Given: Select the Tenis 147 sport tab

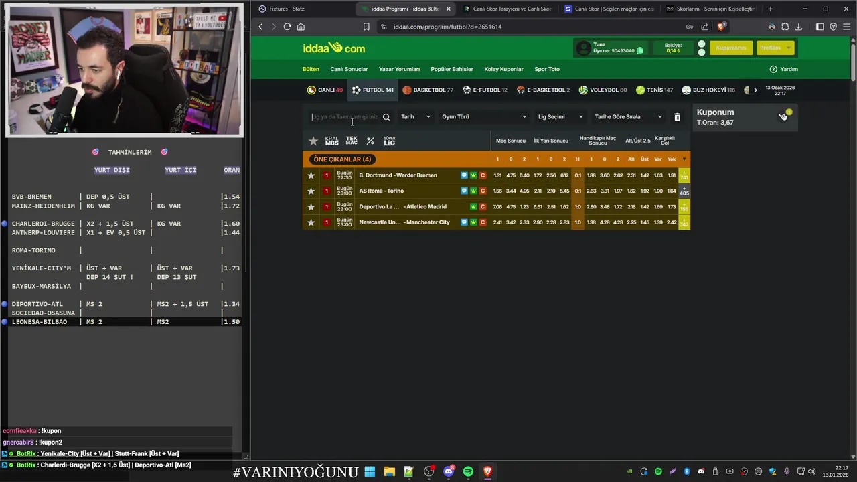Looking at the screenshot, I should click(x=654, y=90).
